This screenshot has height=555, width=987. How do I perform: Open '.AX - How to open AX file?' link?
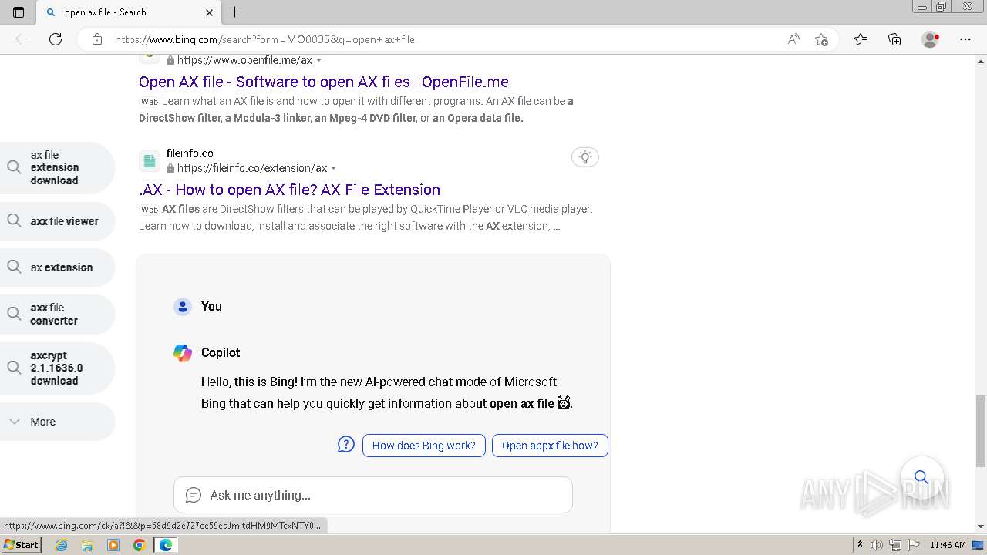click(289, 190)
